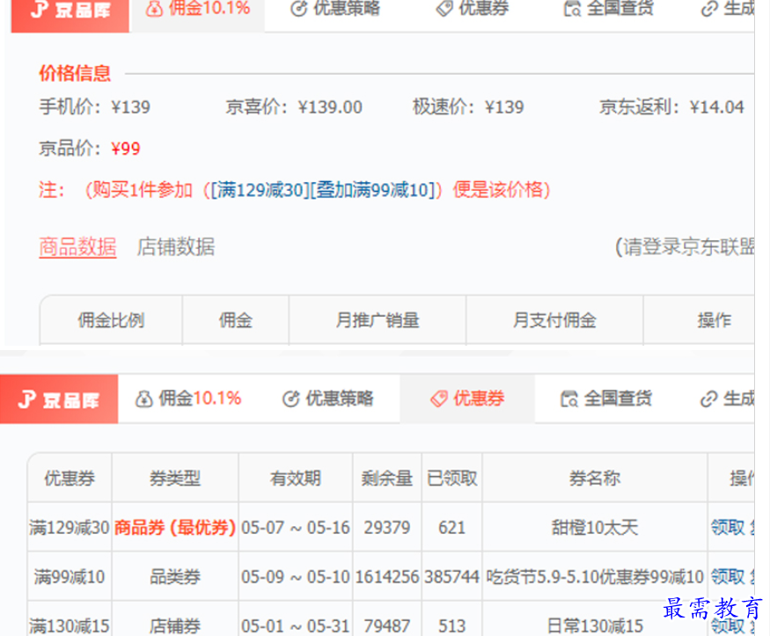Click the 有效期 column header

(295, 478)
